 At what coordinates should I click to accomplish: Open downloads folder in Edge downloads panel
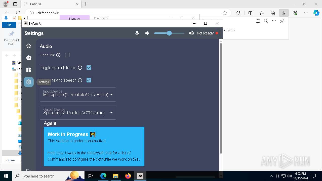click(x=258, y=21)
